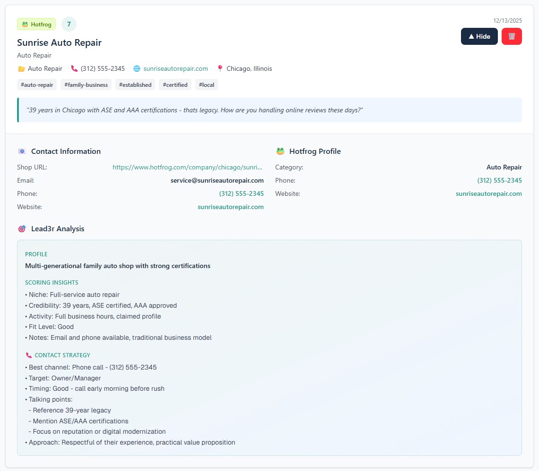Click the #auto-repair tag
Screen dimensions: 539x471
37,85
